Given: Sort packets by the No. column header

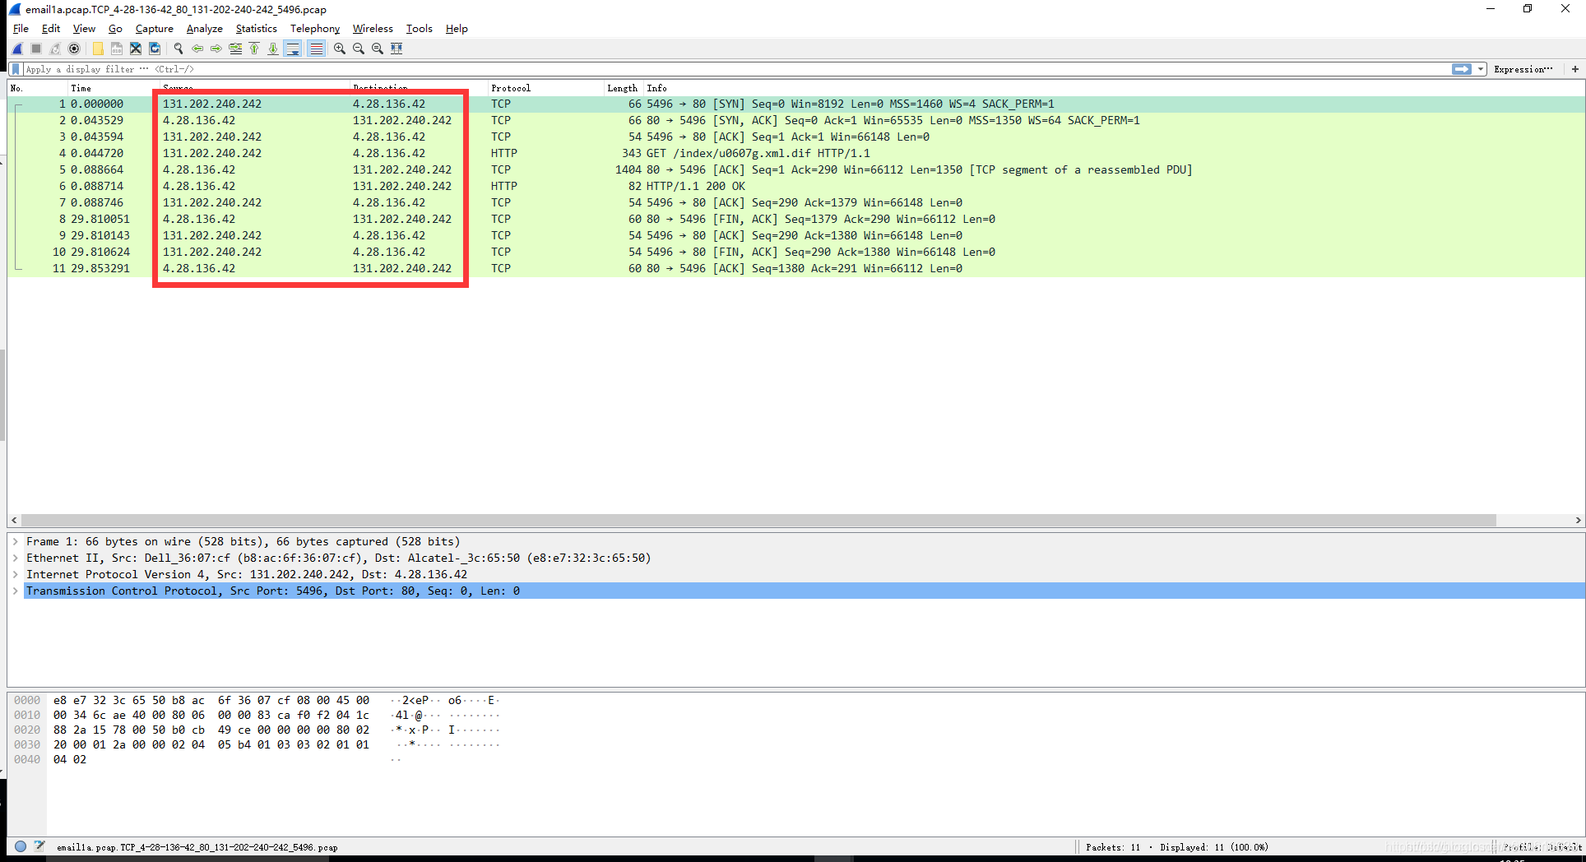Looking at the screenshot, I should pos(38,88).
